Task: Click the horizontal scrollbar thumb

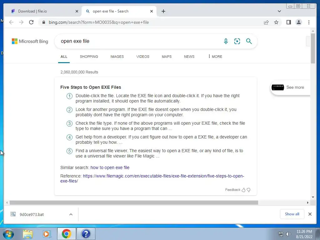Action: (134, 202)
